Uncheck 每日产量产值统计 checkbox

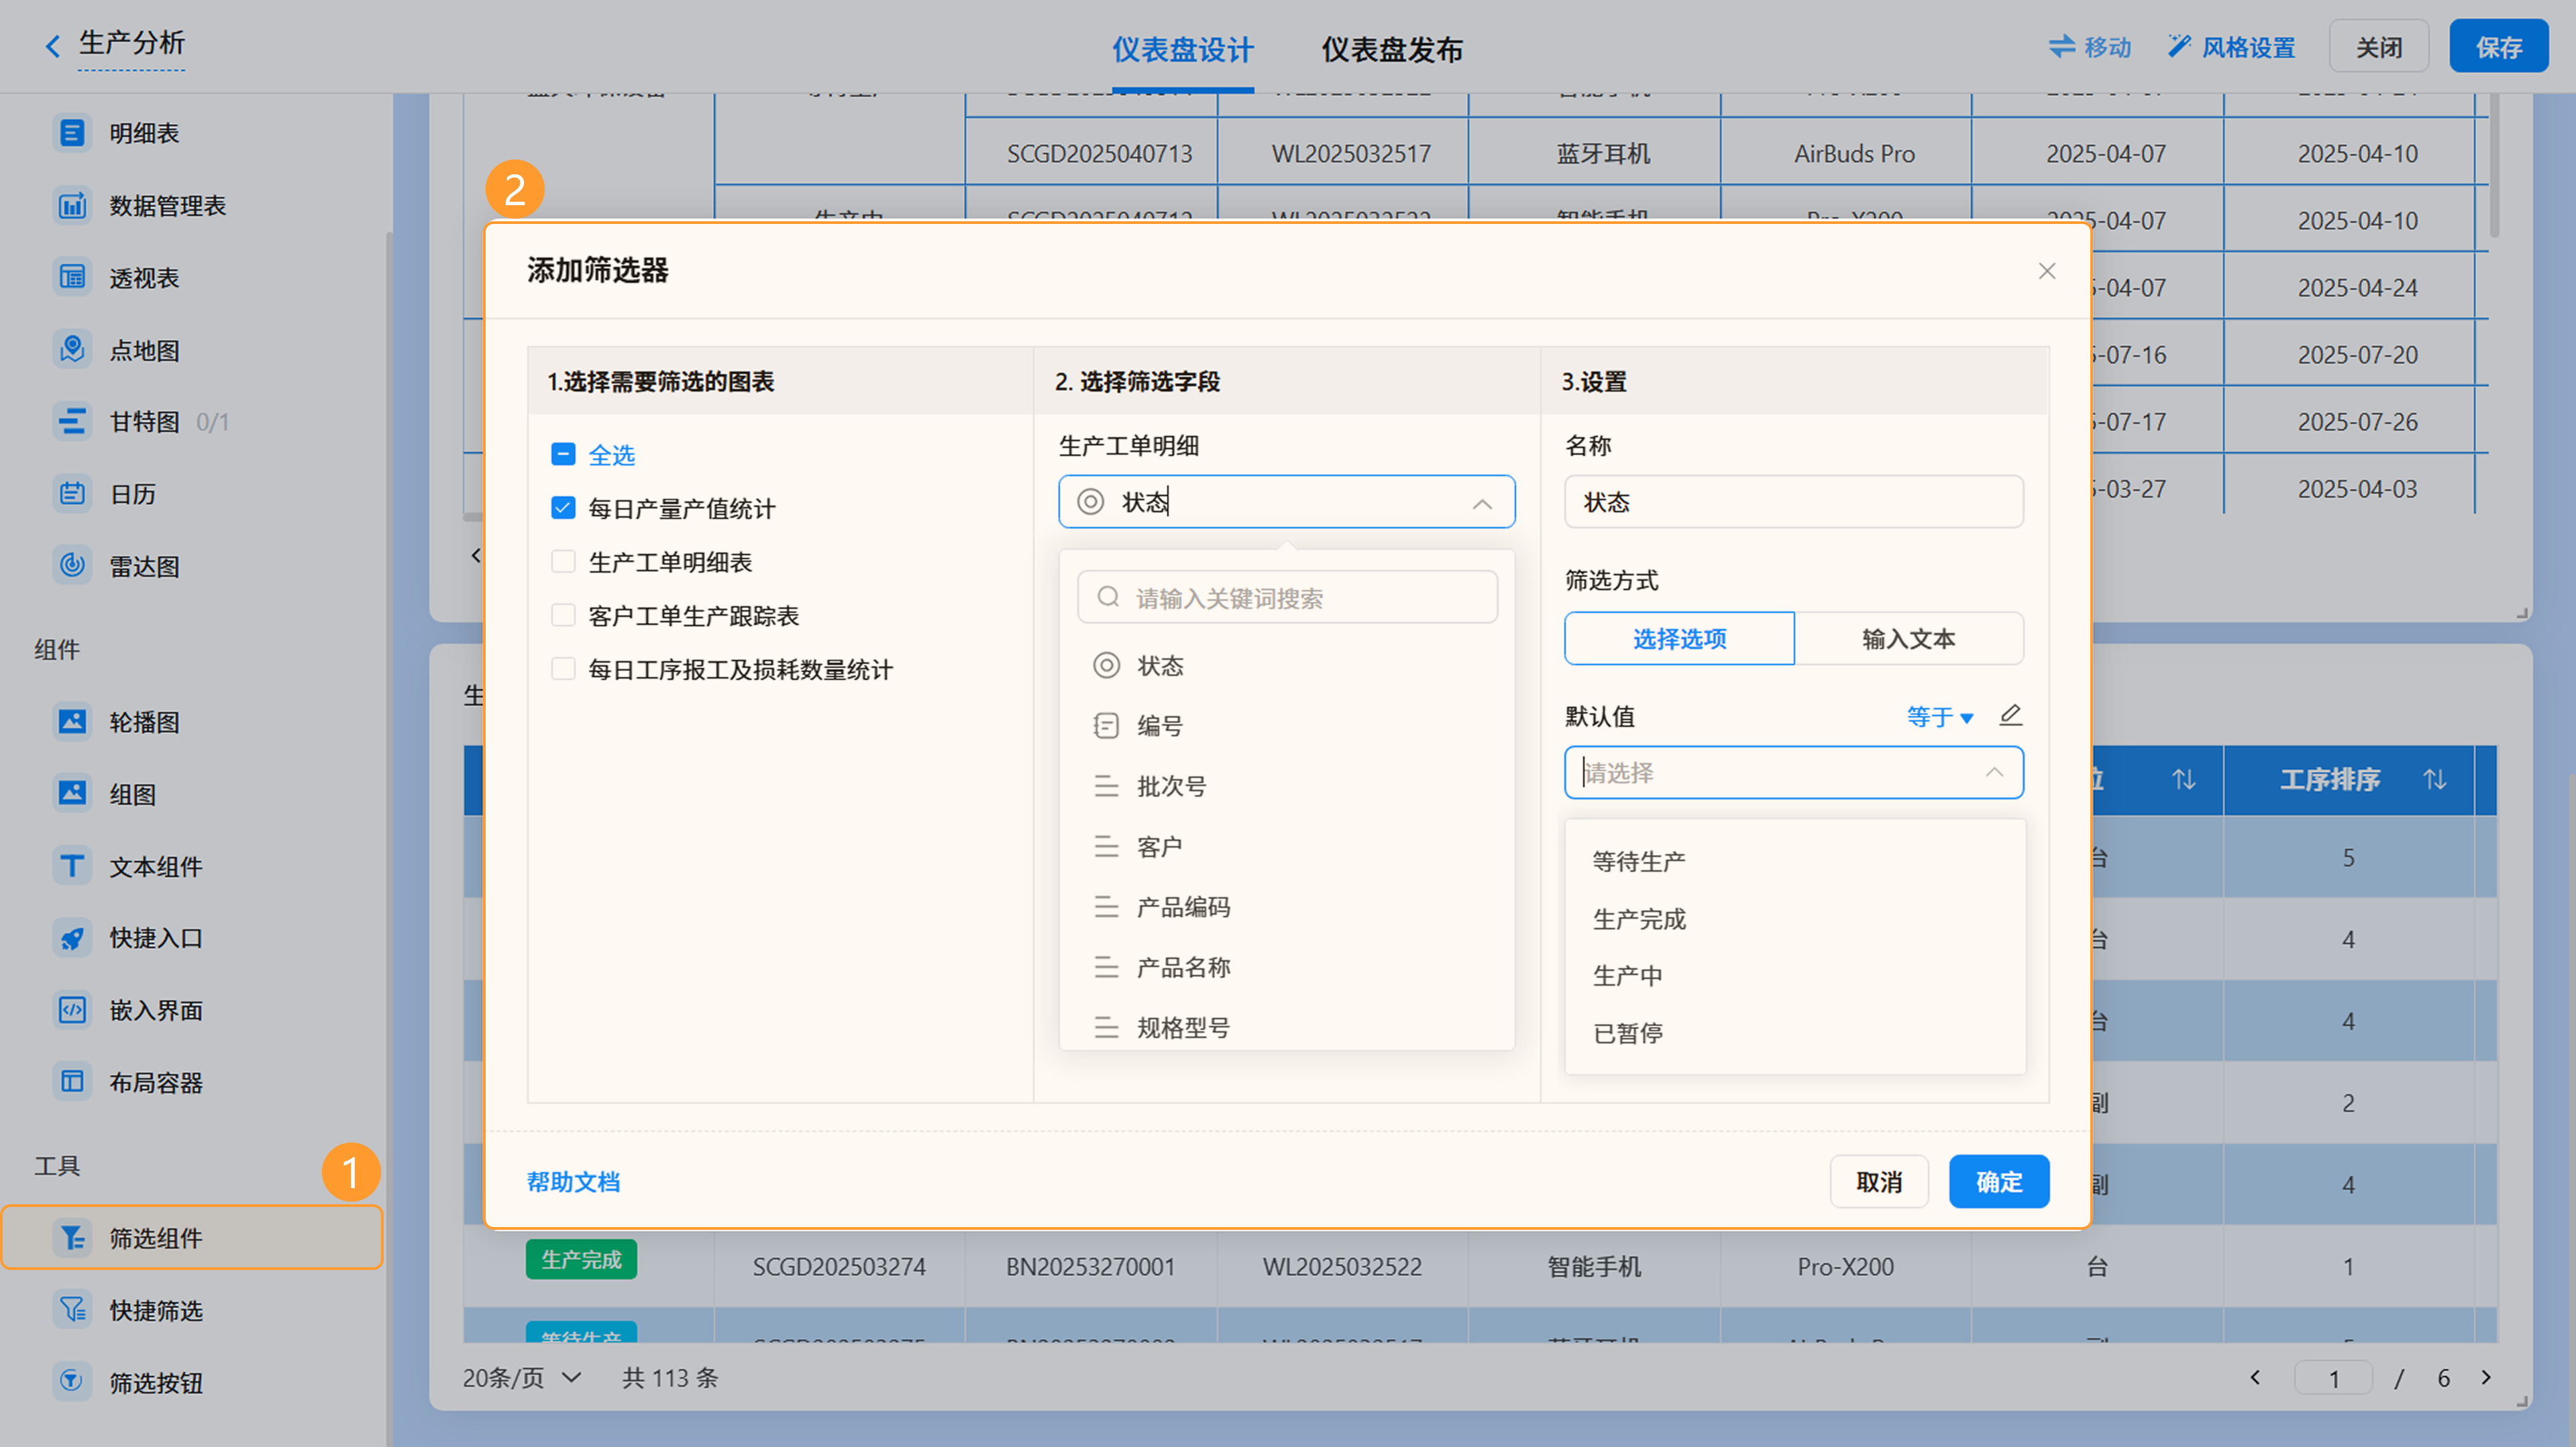point(563,509)
